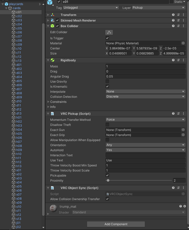Open Rigidbody more options menu

pos(183,60)
